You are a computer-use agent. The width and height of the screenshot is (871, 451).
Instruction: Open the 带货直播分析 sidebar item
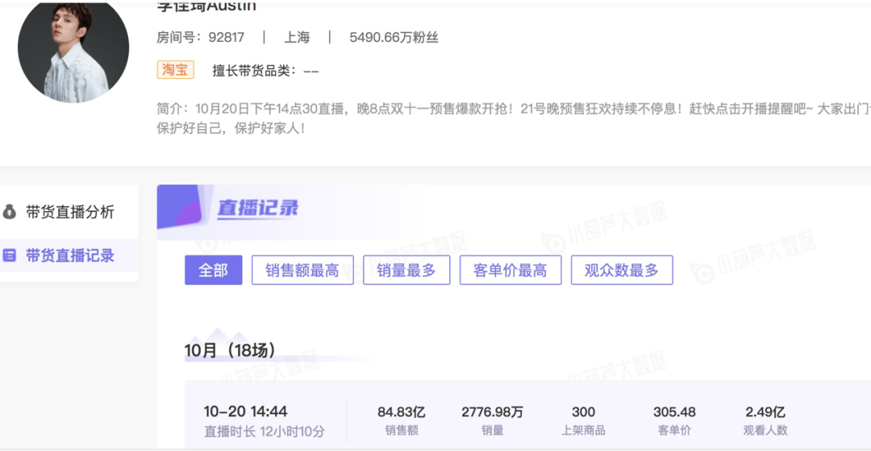coord(69,212)
